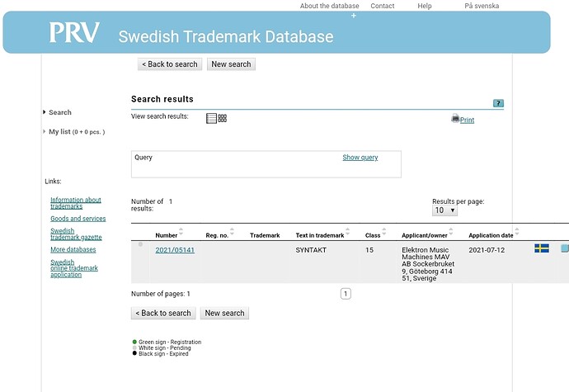Open Swedish online trademark application link
569x392 pixels.
[x=74, y=268]
